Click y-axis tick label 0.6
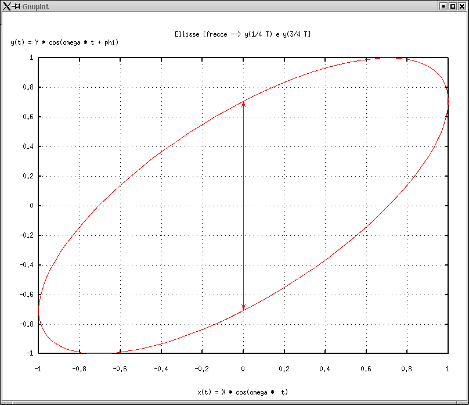This screenshot has height=405, width=469. [28, 117]
